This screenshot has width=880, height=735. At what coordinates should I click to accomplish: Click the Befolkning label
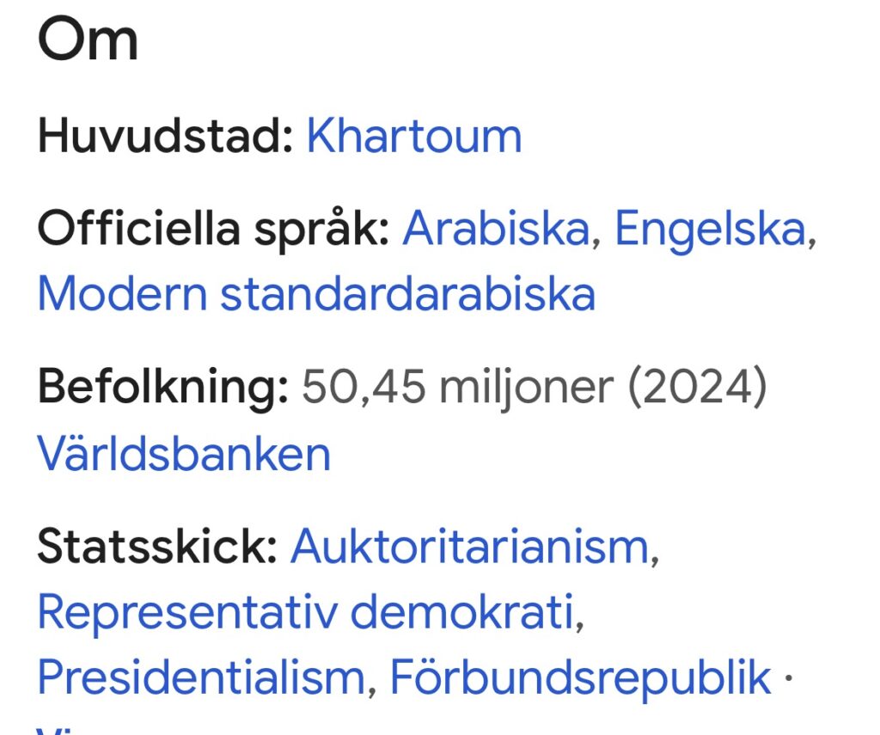coord(162,388)
